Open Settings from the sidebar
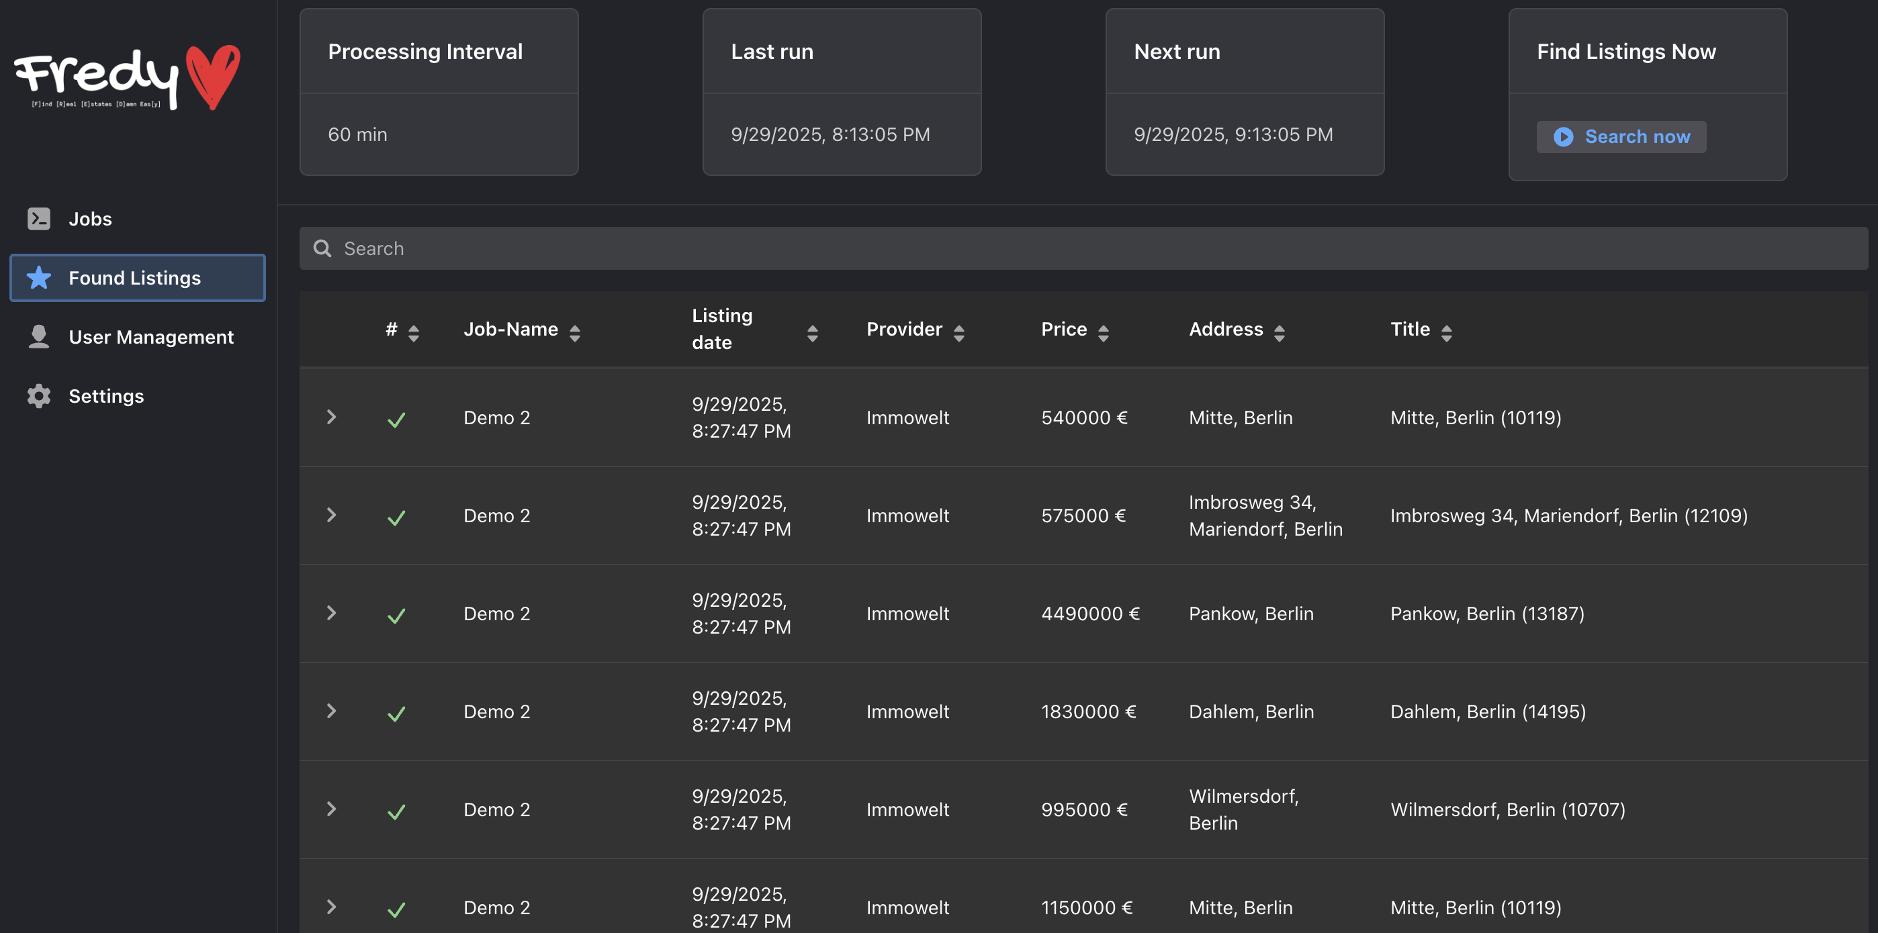This screenshot has height=933, width=1878. click(137, 395)
